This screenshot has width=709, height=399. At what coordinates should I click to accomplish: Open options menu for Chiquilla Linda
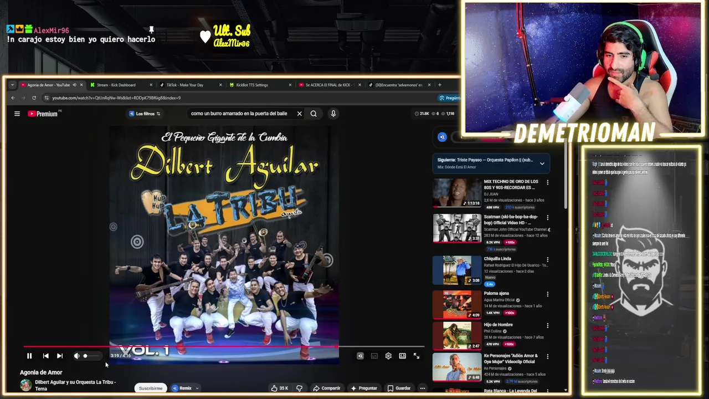pyautogui.click(x=548, y=259)
